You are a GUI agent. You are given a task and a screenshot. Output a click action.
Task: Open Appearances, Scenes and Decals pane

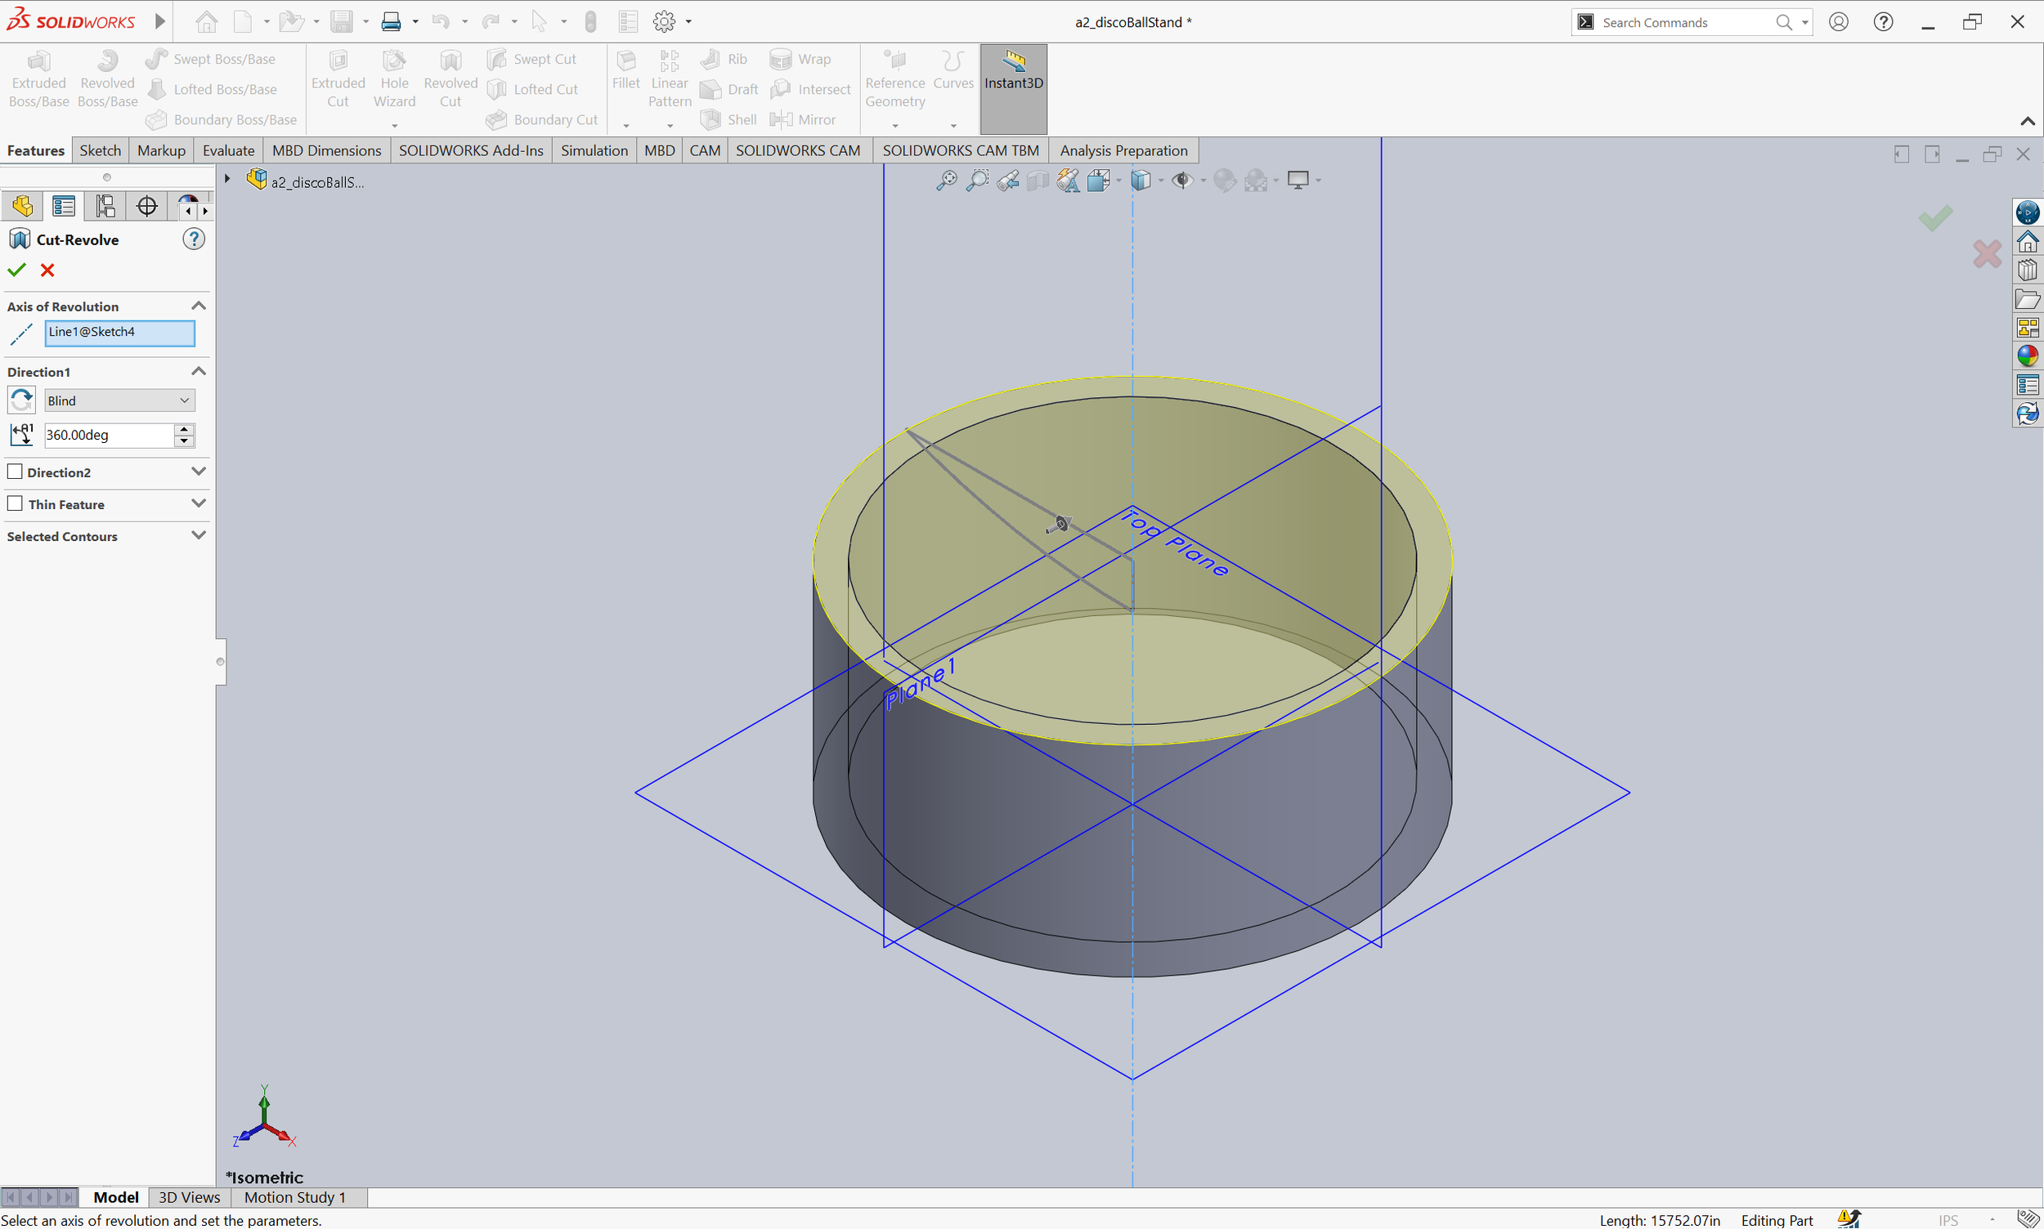pos(2028,356)
